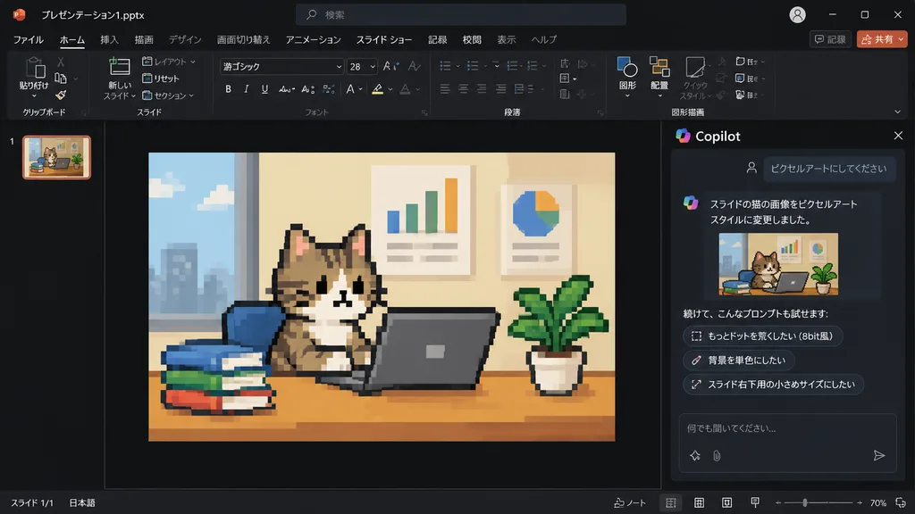The width and height of the screenshot is (915, 514).
Task: Open the user account profile icon
Action: [797, 14]
